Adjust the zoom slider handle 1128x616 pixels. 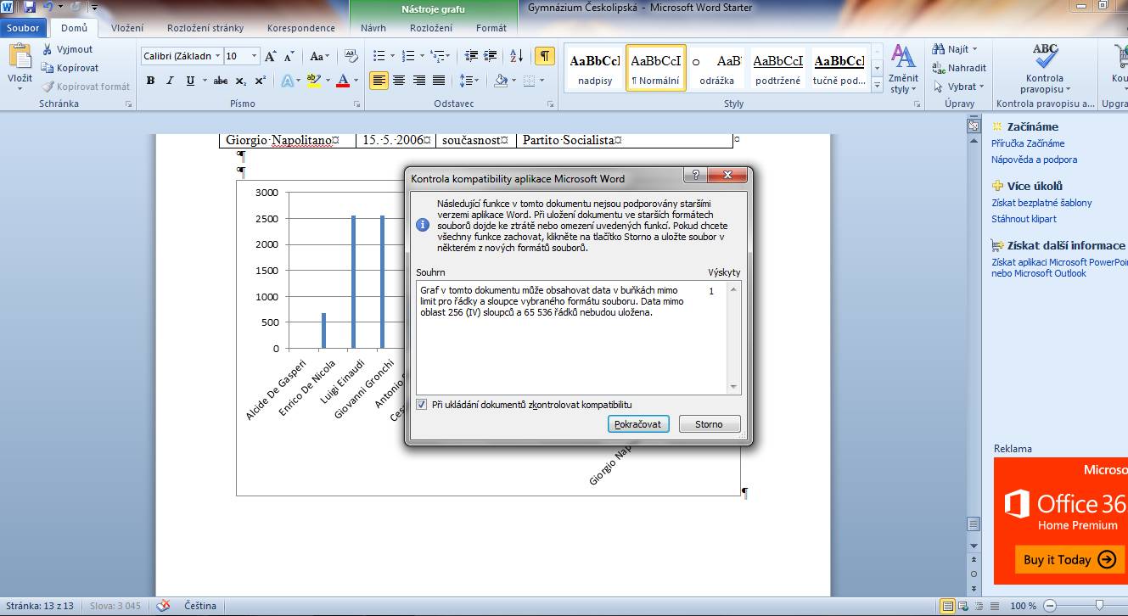(x=1100, y=606)
